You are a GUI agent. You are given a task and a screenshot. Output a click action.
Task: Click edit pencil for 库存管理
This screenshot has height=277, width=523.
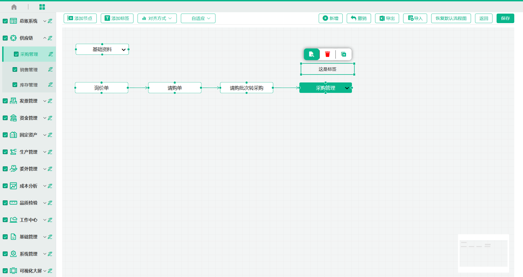click(x=50, y=85)
